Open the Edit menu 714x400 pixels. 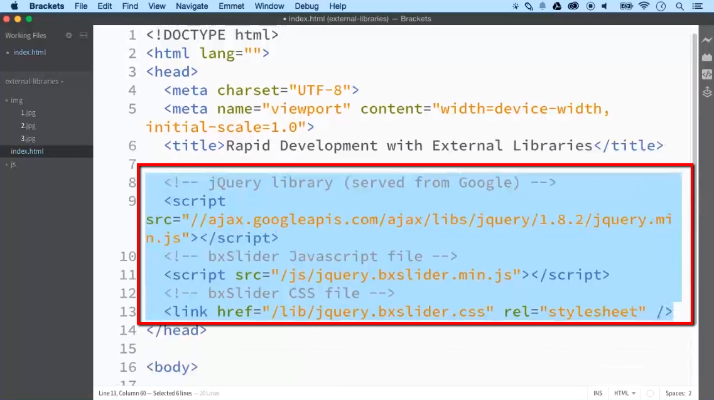point(104,6)
